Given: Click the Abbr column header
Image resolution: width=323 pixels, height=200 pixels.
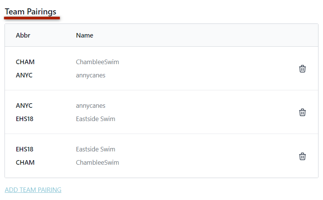Looking at the screenshot, I should coord(23,35).
